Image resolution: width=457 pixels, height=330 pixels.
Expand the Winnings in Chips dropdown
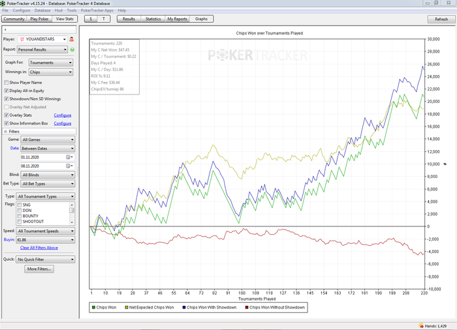[x=52, y=72]
